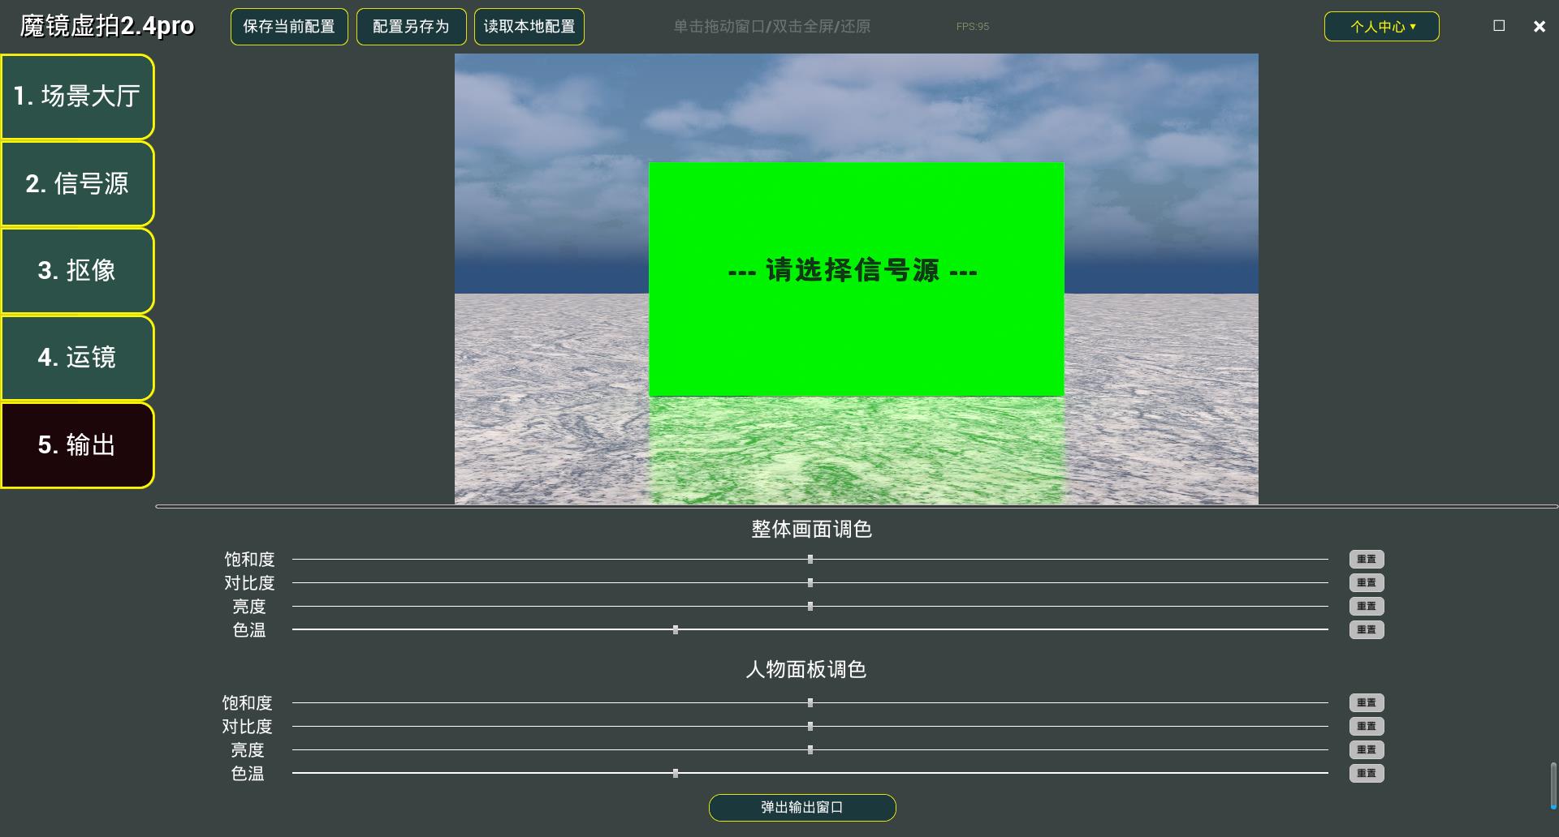The height and width of the screenshot is (837, 1559).
Task: Load settings with 读取本地配置
Action: pos(529,26)
